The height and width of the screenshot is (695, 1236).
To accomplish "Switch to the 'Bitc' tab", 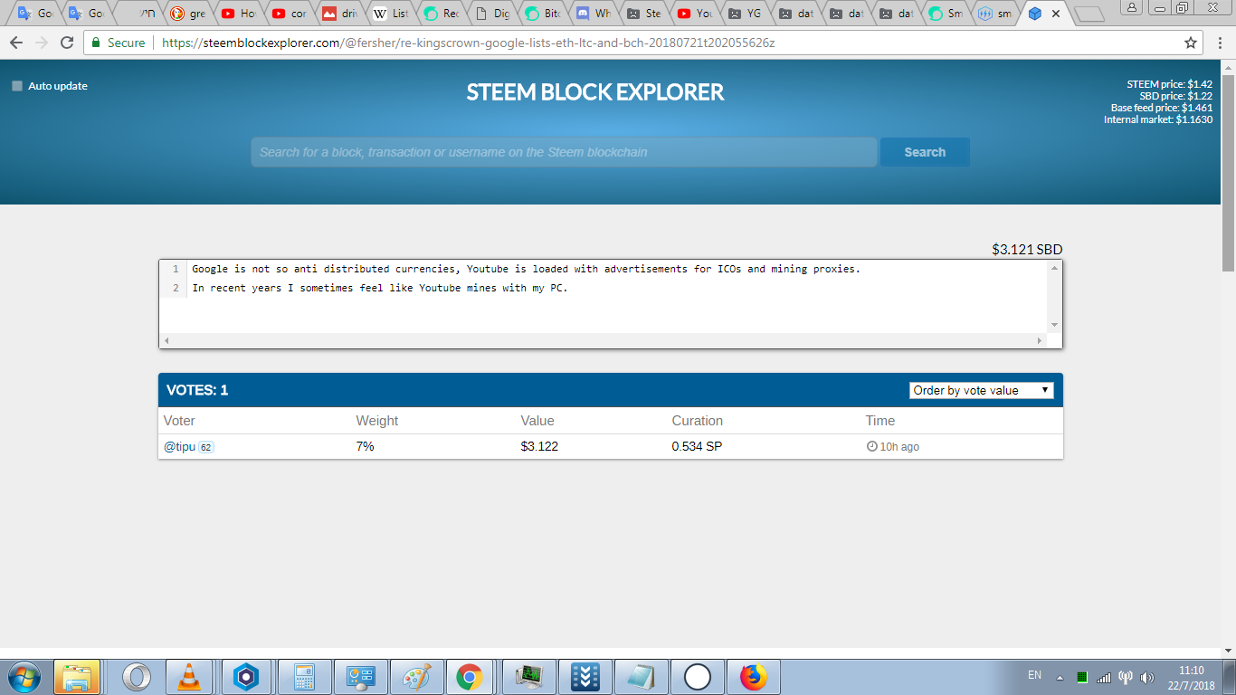I will [544, 14].
